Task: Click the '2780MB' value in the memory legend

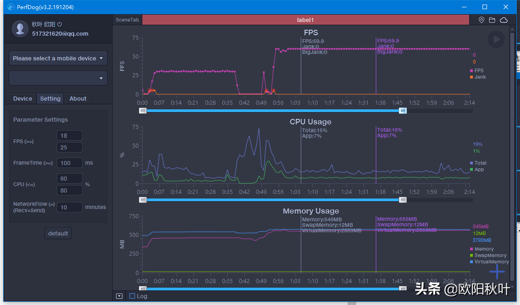Action: coord(482,240)
